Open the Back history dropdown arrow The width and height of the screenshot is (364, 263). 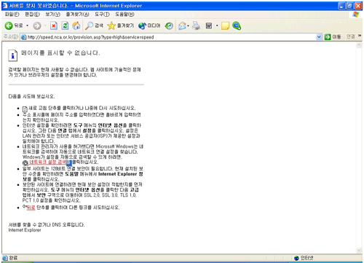point(27,25)
